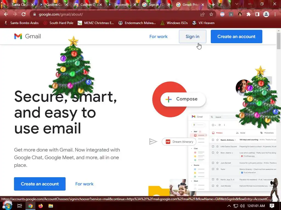281x210 pixels.
Task: Click the Sign in button
Action: (x=192, y=36)
